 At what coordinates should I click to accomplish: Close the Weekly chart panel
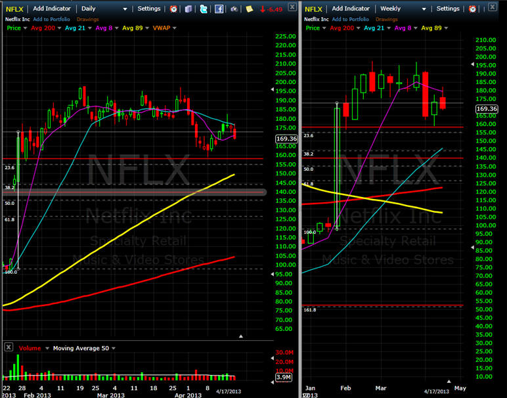(x=492, y=7)
